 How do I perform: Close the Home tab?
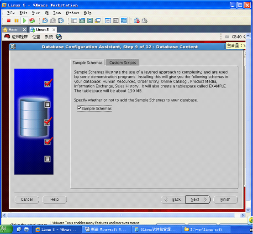pos(24,30)
